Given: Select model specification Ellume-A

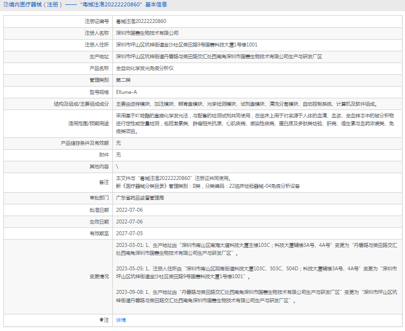Looking at the screenshot, I should coord(127,92).
